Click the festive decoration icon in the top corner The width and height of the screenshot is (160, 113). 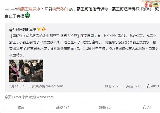(x=152, y=4)
